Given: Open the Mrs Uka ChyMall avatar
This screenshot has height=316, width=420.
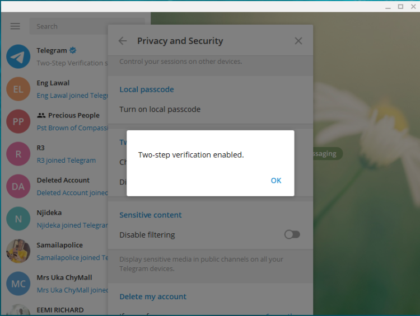Looking at the screenshot, I should tap(18, 284).
